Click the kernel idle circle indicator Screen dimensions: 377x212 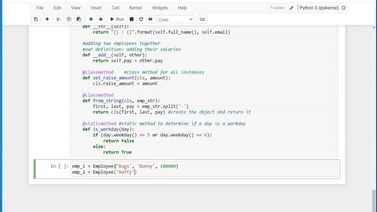click(x=343, y=8)
